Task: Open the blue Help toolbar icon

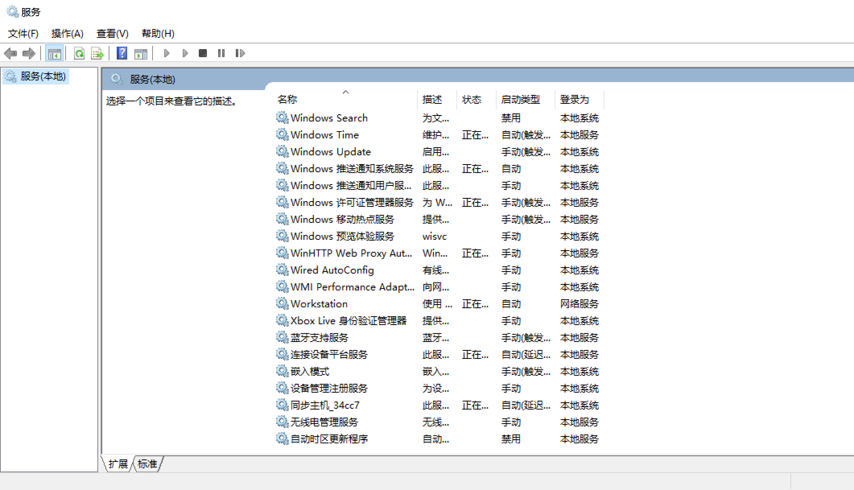Action: click(122, 53)
